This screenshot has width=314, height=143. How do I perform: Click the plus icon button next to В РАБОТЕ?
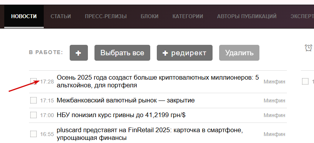click(79, 53)
